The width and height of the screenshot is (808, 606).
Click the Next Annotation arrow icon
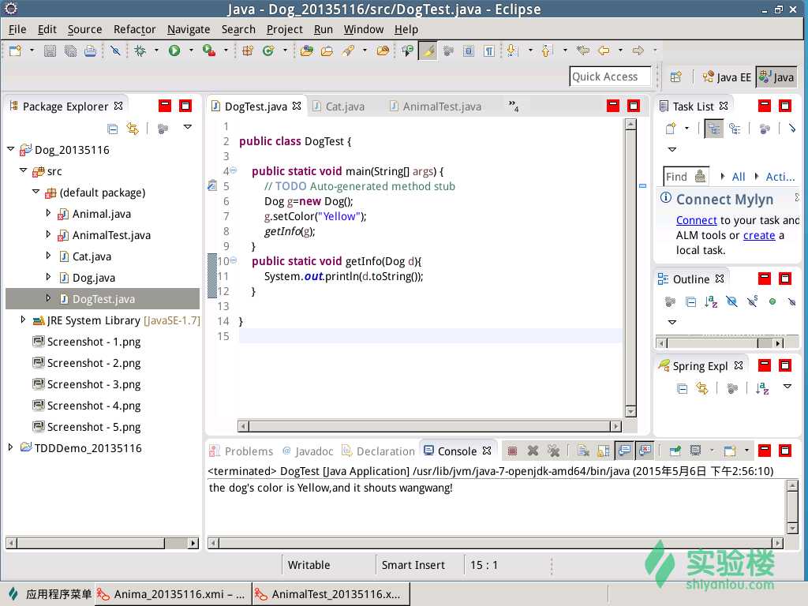(511, 50)
